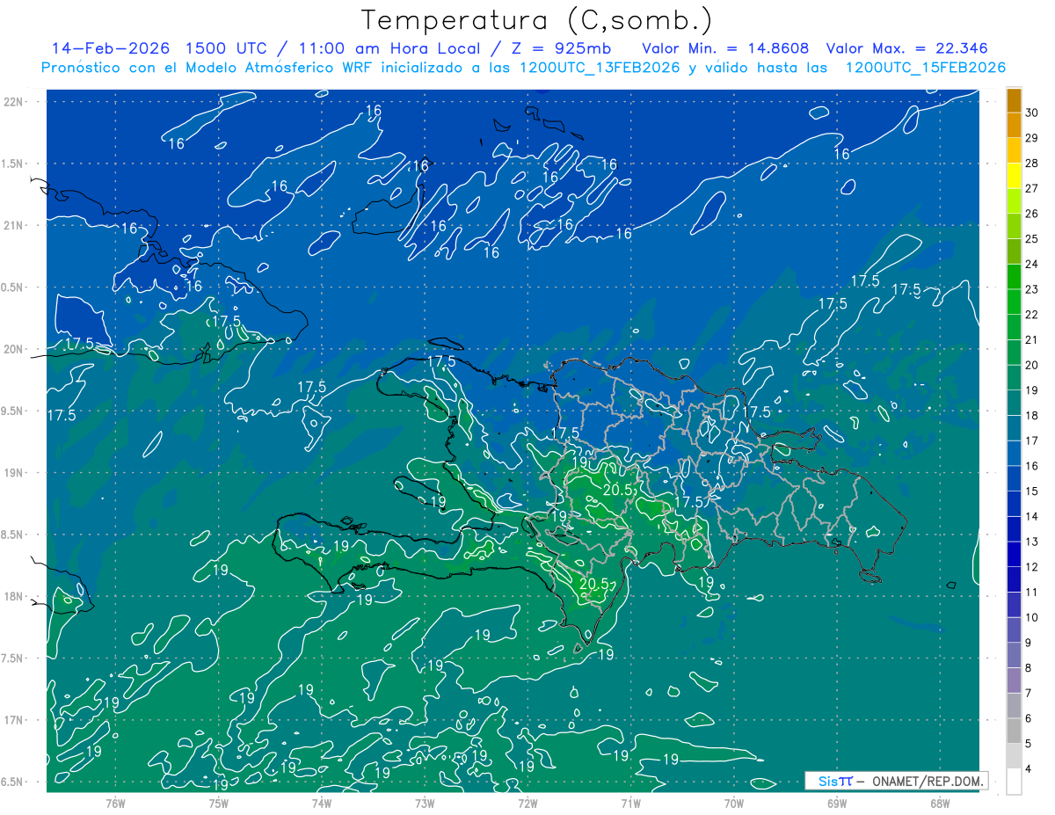Click the color bar value "21"
Screen dimensions: 1055x815
[x=1033, y=339]
